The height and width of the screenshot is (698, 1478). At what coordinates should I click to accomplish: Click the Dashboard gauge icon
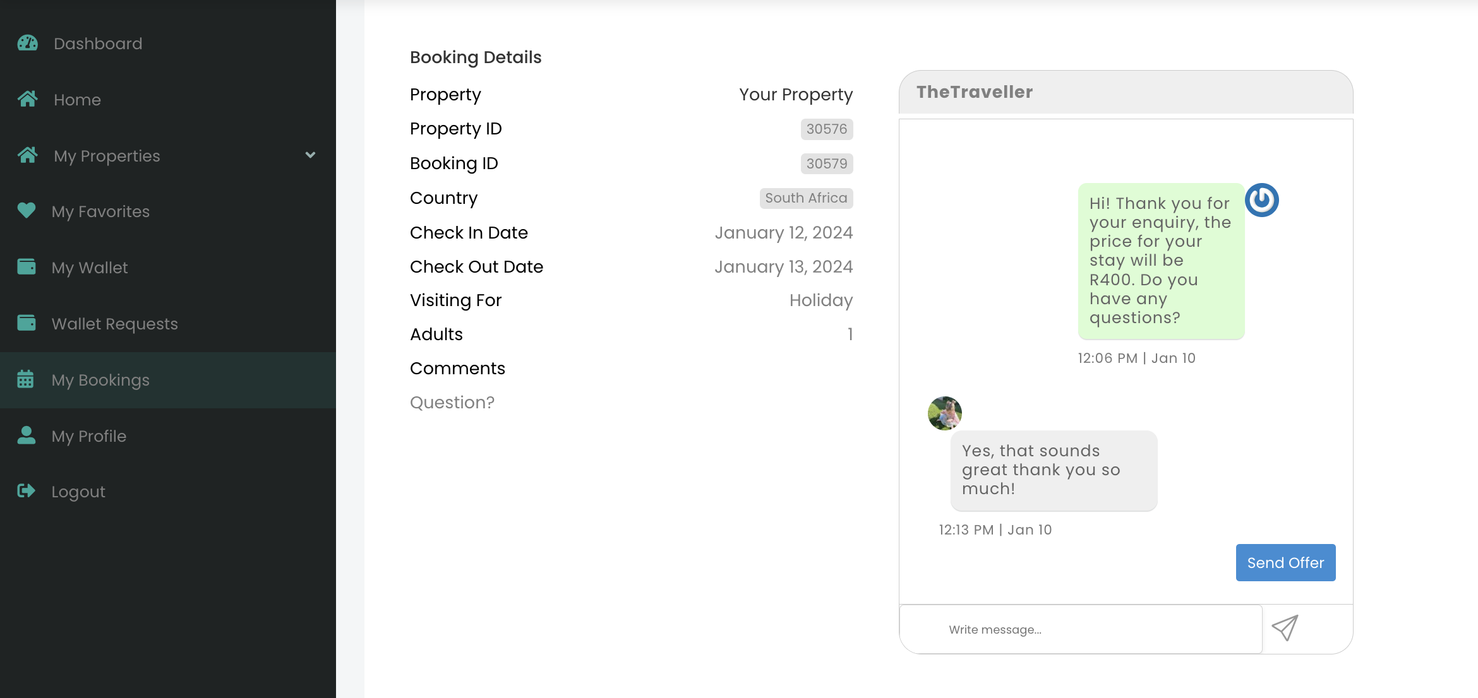[27, 43]
